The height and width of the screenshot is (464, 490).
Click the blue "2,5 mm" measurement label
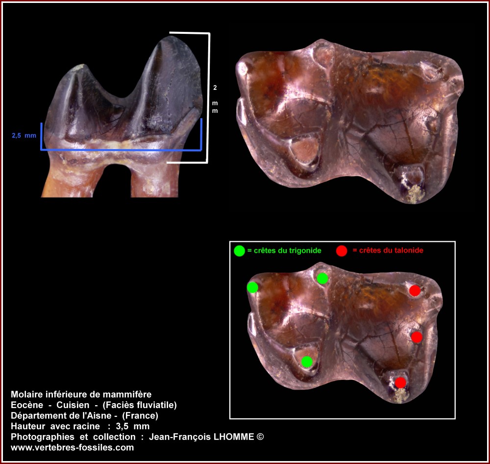(x=24, y=135)
